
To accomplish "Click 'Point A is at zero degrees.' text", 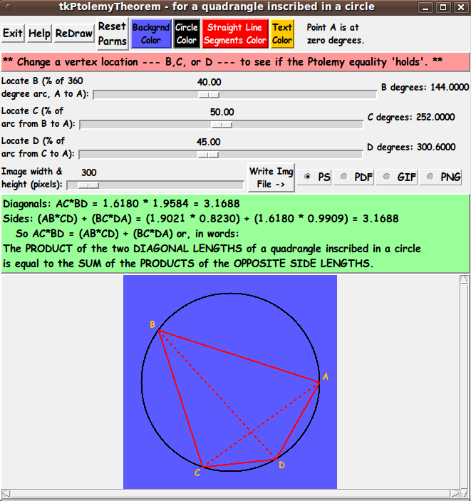I will (335, 34).
